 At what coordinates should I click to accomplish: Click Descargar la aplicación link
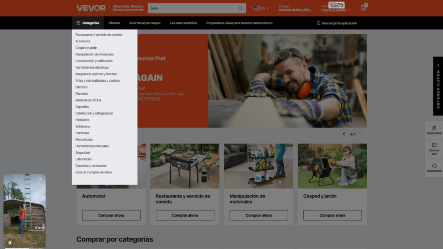[x=339, y=23]
